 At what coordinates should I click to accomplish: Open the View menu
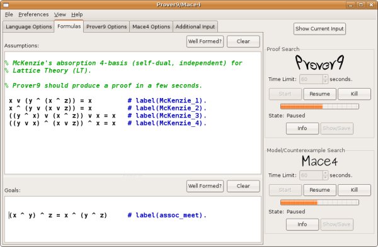pos(60,14)
